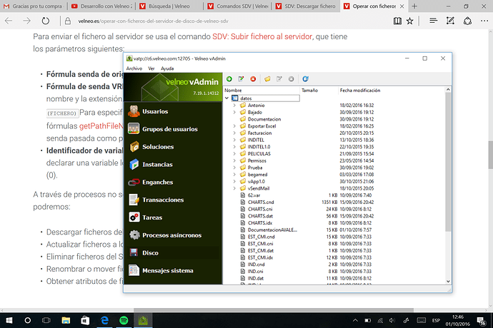The width and height of the screenshot is (493, 328).
Task: Open the Ver menu in vAdmin
Action: pos(151,68)
